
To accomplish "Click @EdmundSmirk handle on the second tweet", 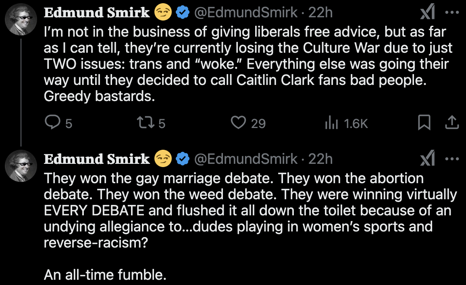I will (x=246, y=159).
